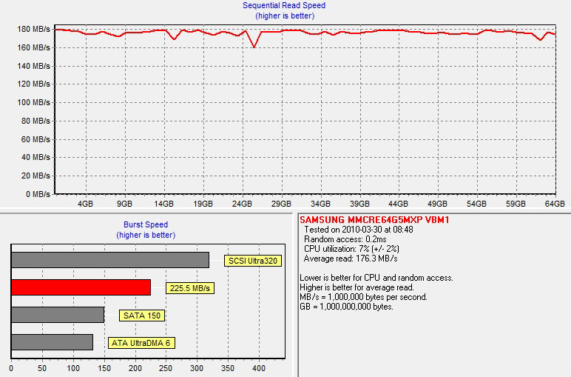This screenshot has width=571, height=377.
Task: Click the 225.5 MB/s yellow label
Action: 189,288
